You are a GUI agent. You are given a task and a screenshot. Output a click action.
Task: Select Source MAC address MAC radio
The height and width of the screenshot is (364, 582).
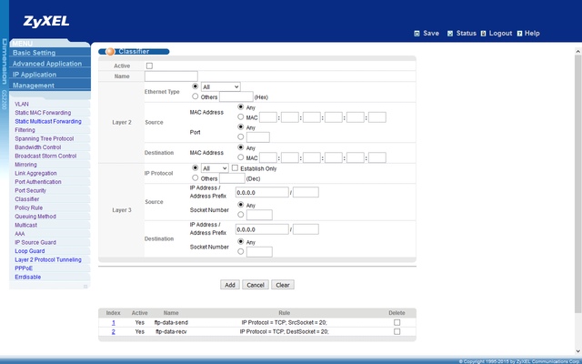coord(240,117)
